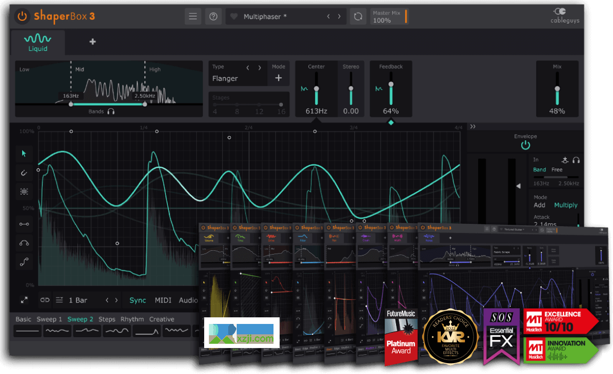Screen dimensions: 613x374
Task: Open the hamburger main menu
Action: 192,17
